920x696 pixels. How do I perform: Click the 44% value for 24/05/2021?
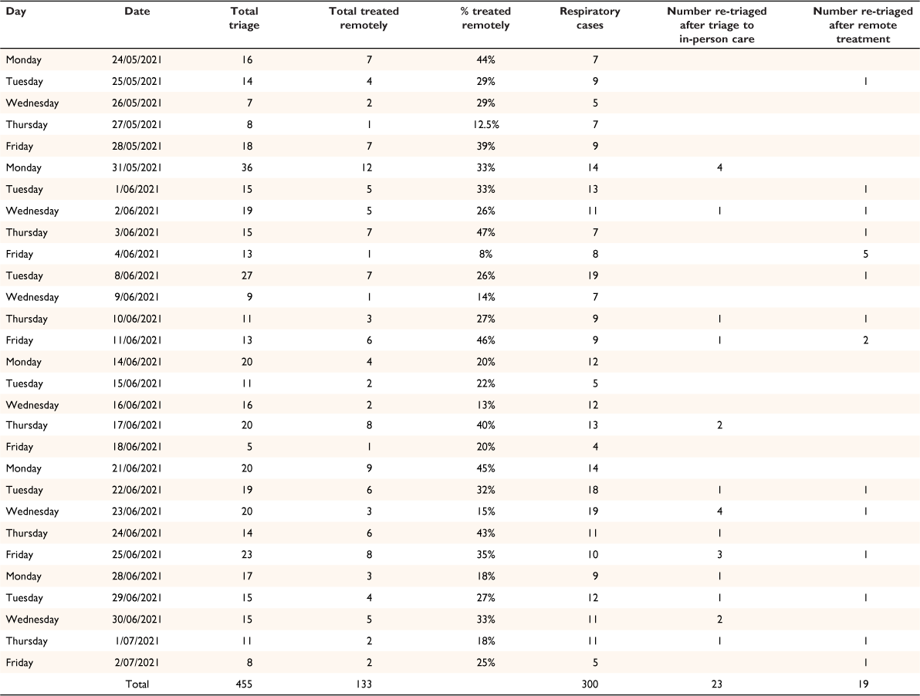tap(485, 60)
